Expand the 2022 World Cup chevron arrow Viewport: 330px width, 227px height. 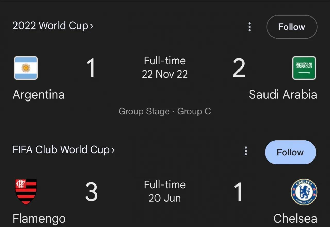92,26
